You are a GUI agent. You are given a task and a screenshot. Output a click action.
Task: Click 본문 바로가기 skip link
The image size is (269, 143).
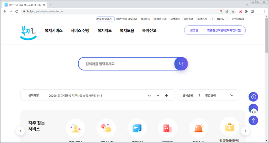click(105, 19)
